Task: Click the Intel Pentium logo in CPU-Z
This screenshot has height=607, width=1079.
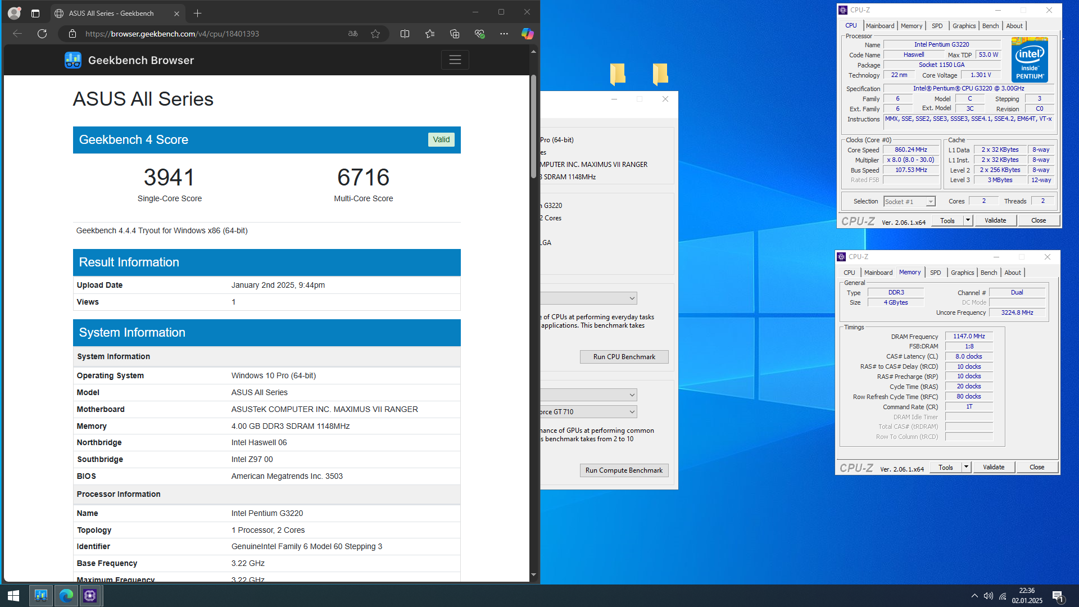Action: (1030, 60)
